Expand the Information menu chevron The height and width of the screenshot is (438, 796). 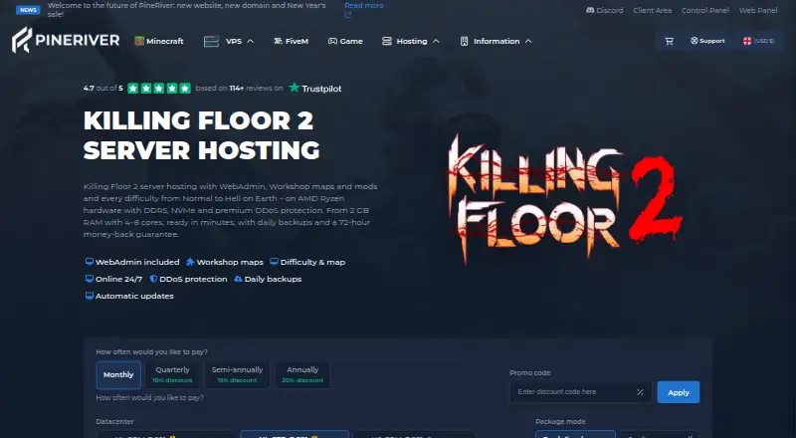pos(528,41)
